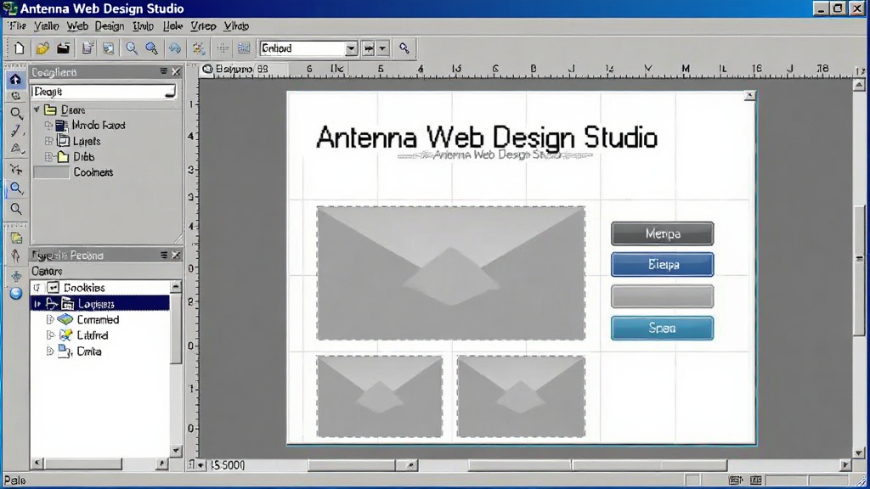Open the Getiord combo box

tap(308, 48)
